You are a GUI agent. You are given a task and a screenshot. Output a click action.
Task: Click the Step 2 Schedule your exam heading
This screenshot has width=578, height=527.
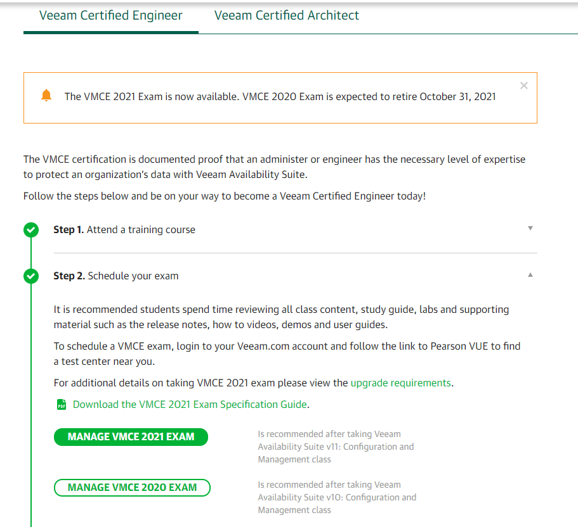(x=116, y=276)
